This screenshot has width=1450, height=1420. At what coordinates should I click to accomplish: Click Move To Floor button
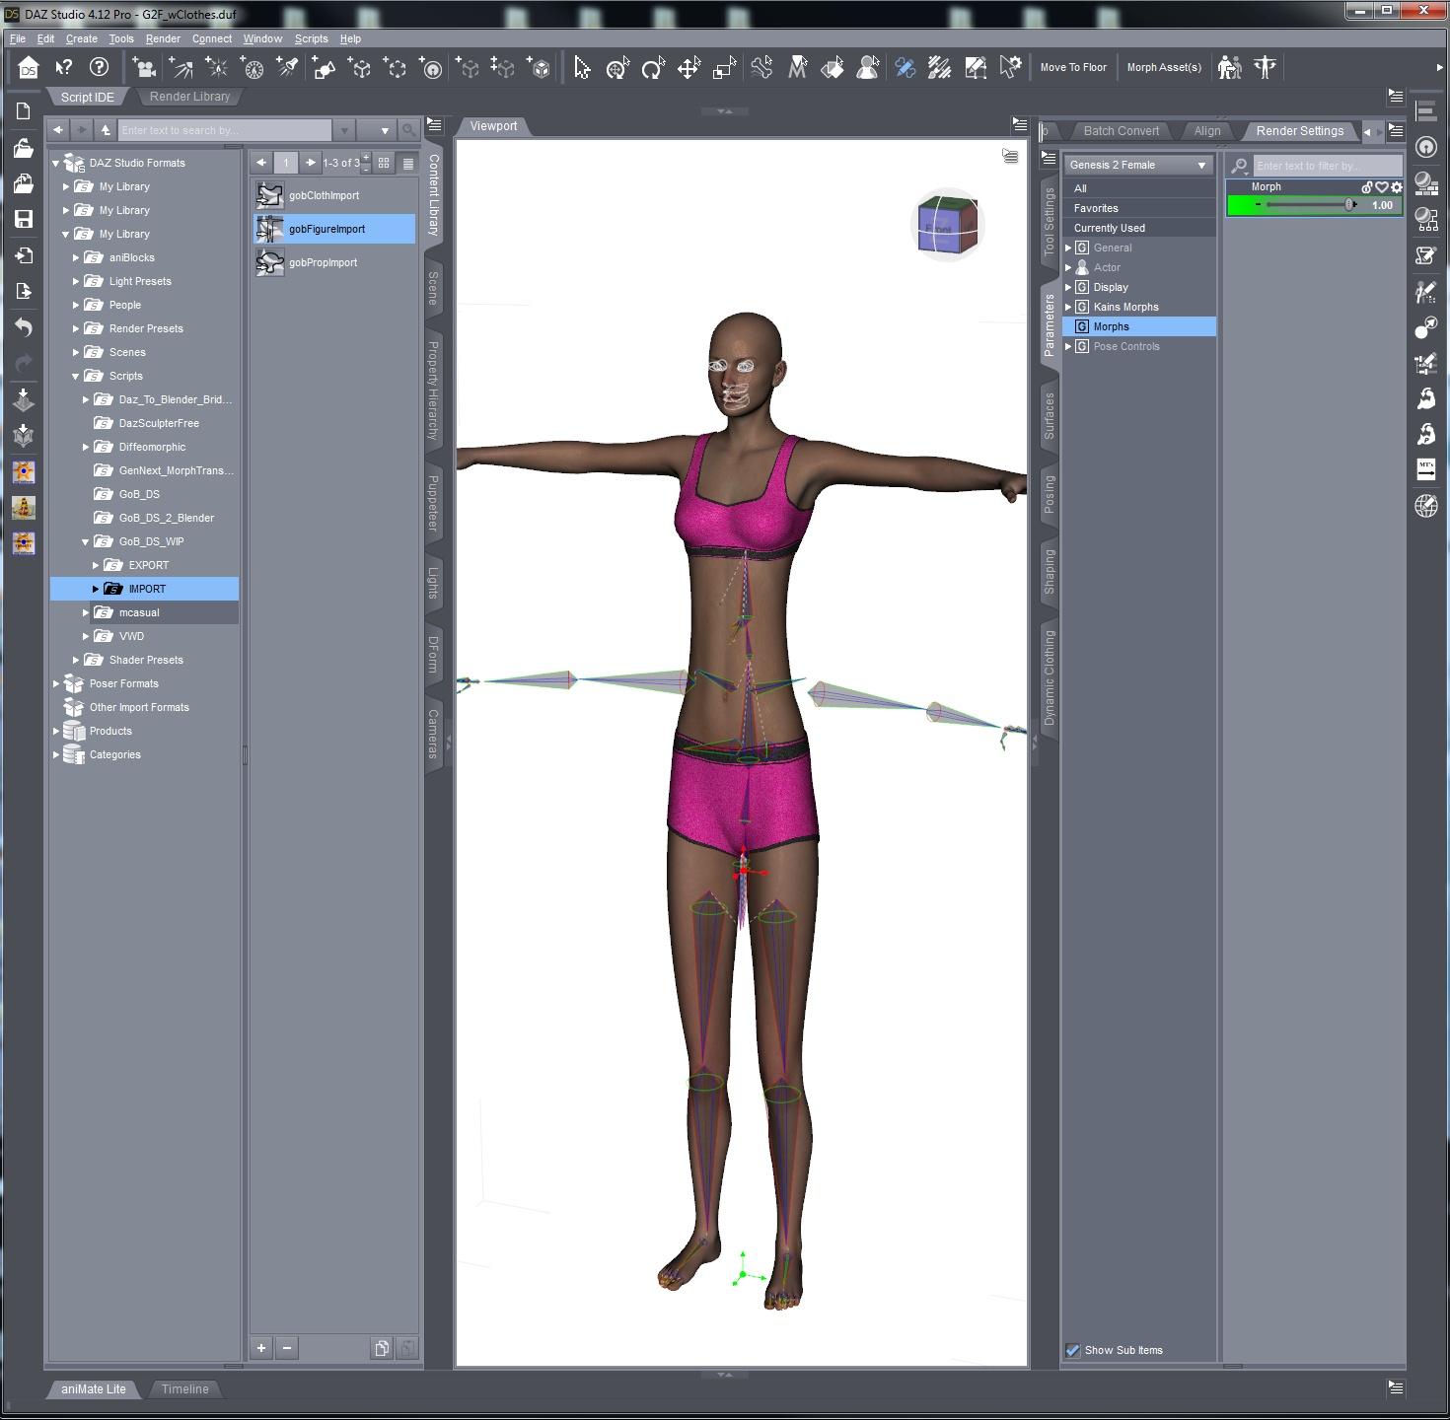click(x=1073, y=67)
